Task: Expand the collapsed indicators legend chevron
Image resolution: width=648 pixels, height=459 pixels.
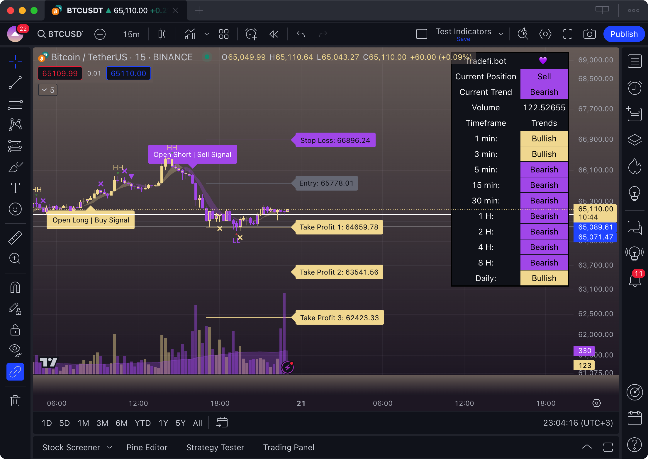Action: [48, 90]
